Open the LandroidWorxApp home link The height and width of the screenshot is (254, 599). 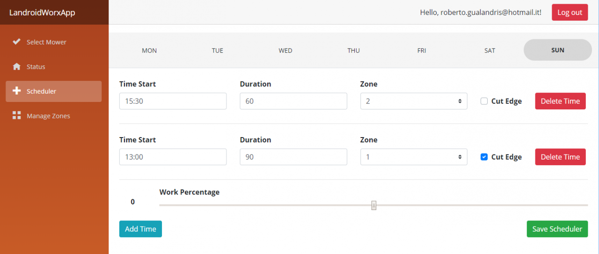(x=42, y=13)
